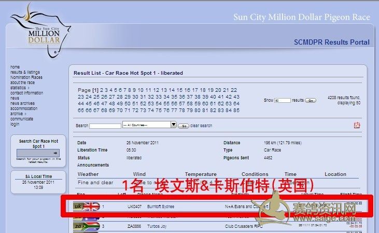Go to results page 50
This screenshot has height=233, width=379.
tap(128, 104)
